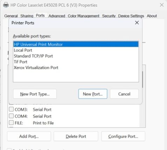
Task: Cancel the Printer Ports dialog
Action: tap(124, 94)
